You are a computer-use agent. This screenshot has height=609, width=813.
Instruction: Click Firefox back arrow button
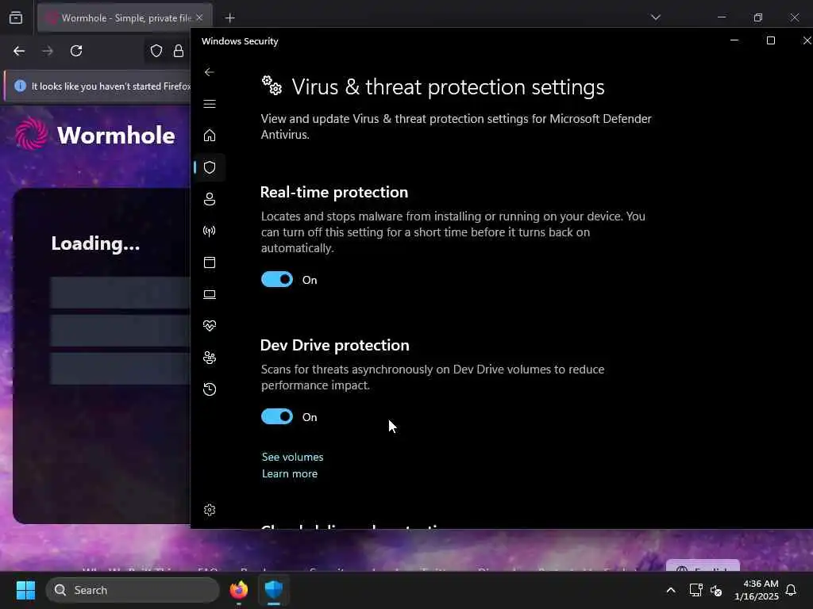point(19,51)
